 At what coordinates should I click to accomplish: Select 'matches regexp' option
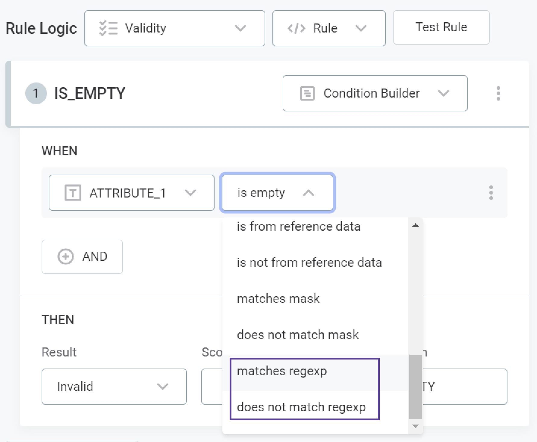pos(282,371)
